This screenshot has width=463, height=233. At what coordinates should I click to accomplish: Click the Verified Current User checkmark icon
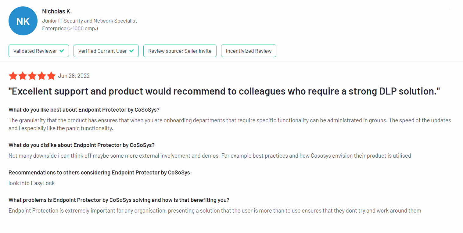coord(132,51)
